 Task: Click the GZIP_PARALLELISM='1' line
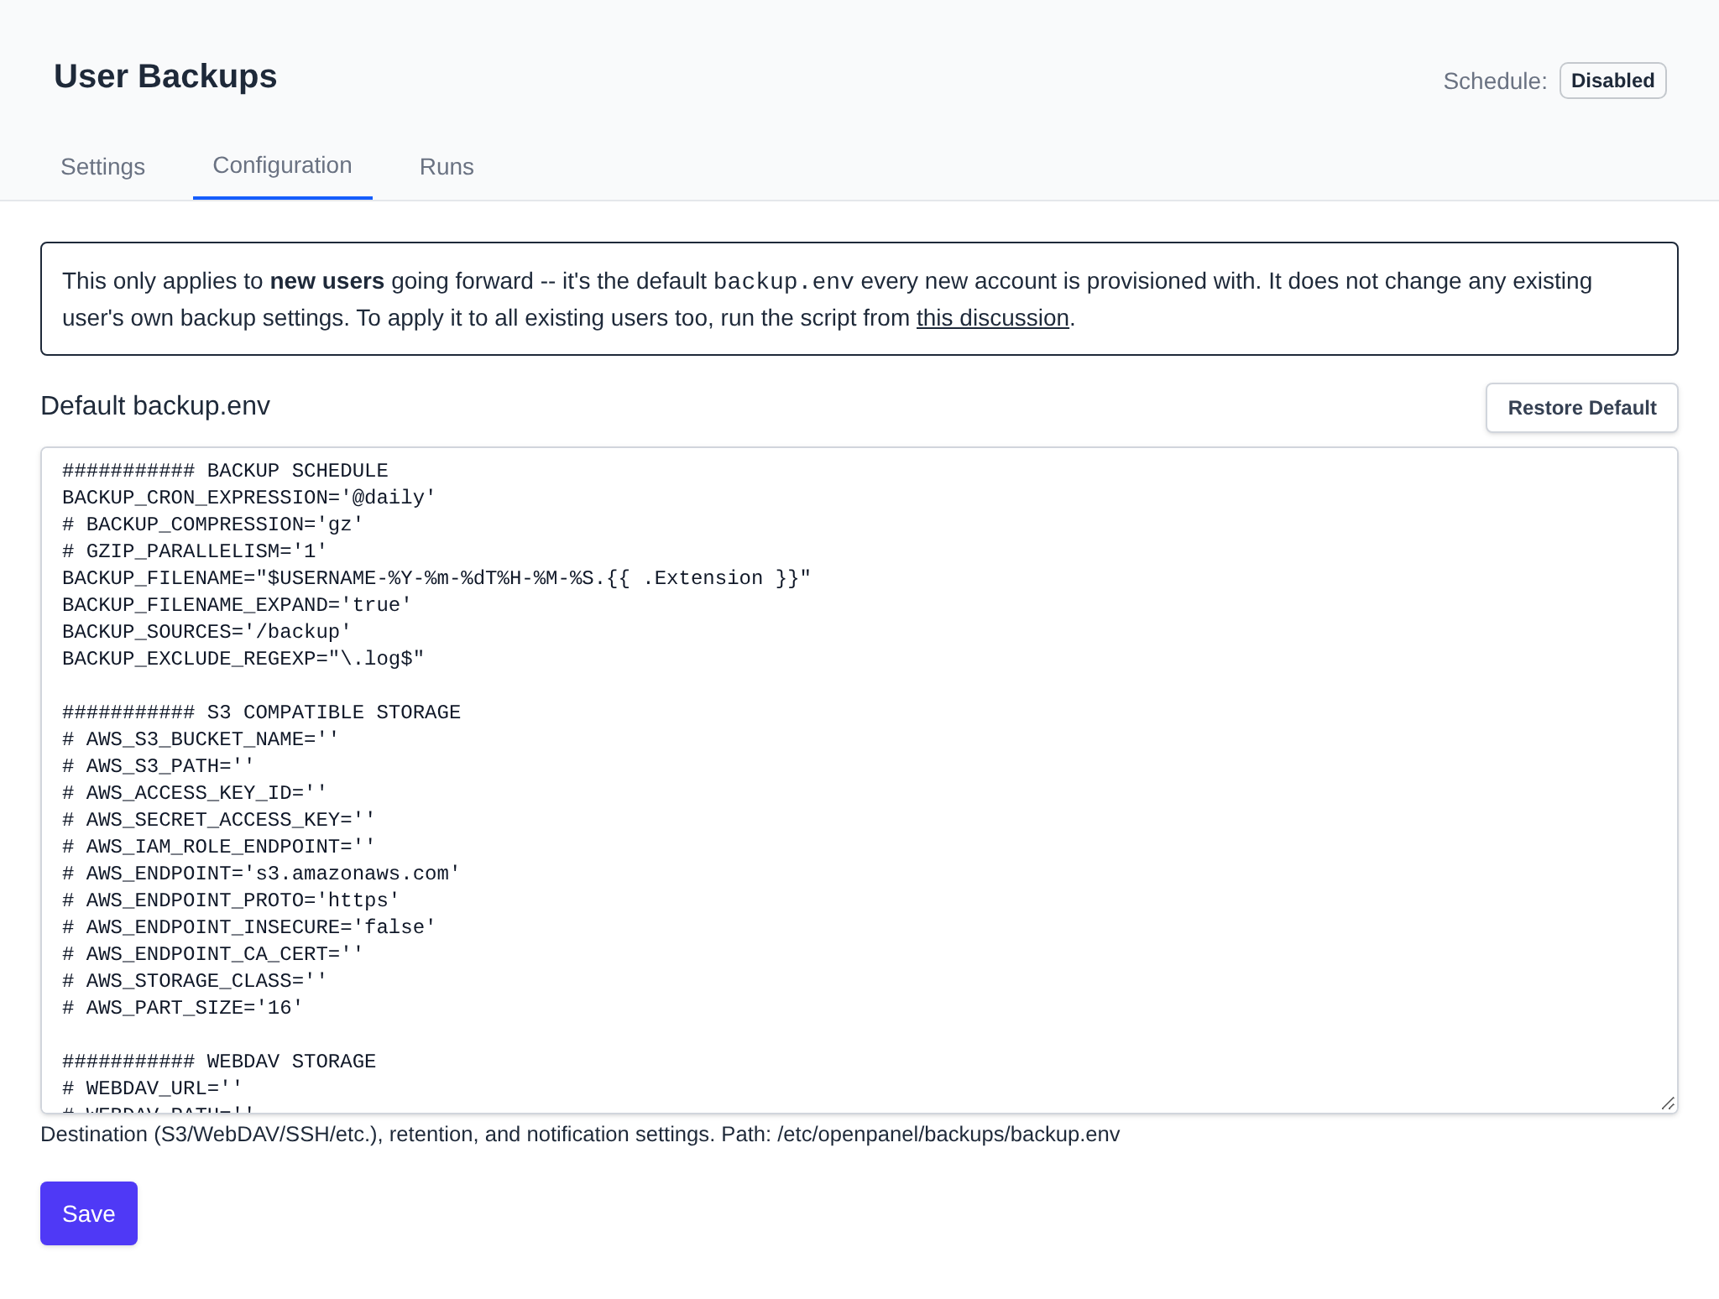pos(195,551)
